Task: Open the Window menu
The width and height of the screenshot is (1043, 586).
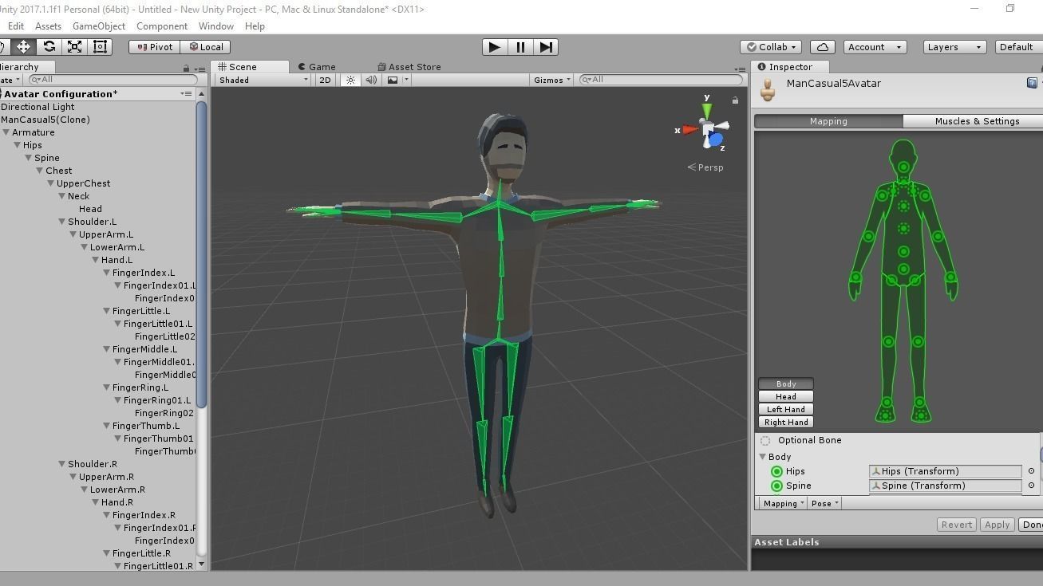Action: [x=216, y=26]
